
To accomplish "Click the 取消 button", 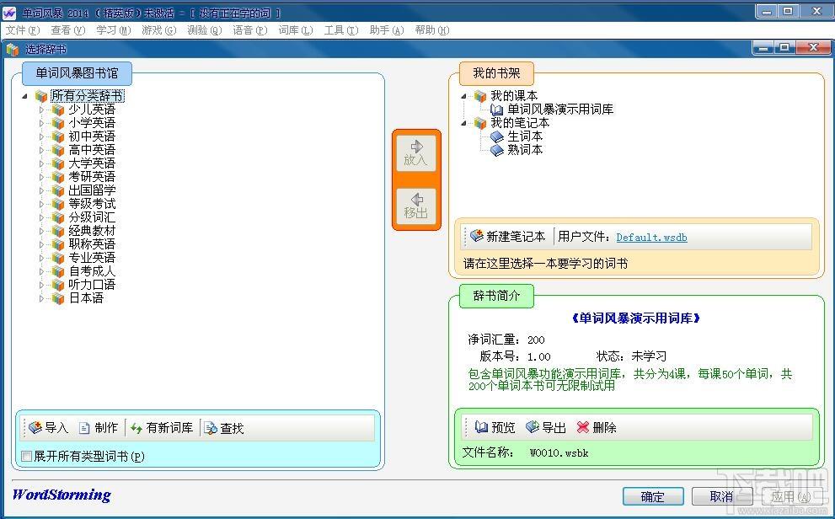I will 721,496.
